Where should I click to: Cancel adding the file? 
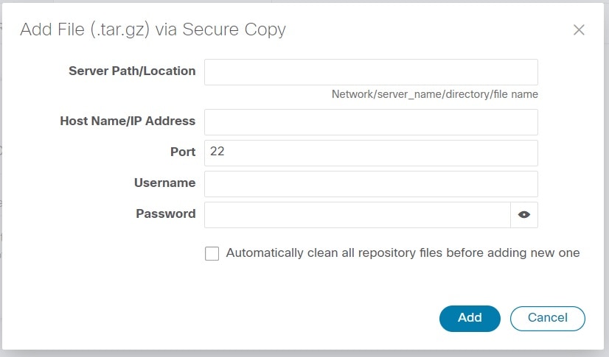547,318
